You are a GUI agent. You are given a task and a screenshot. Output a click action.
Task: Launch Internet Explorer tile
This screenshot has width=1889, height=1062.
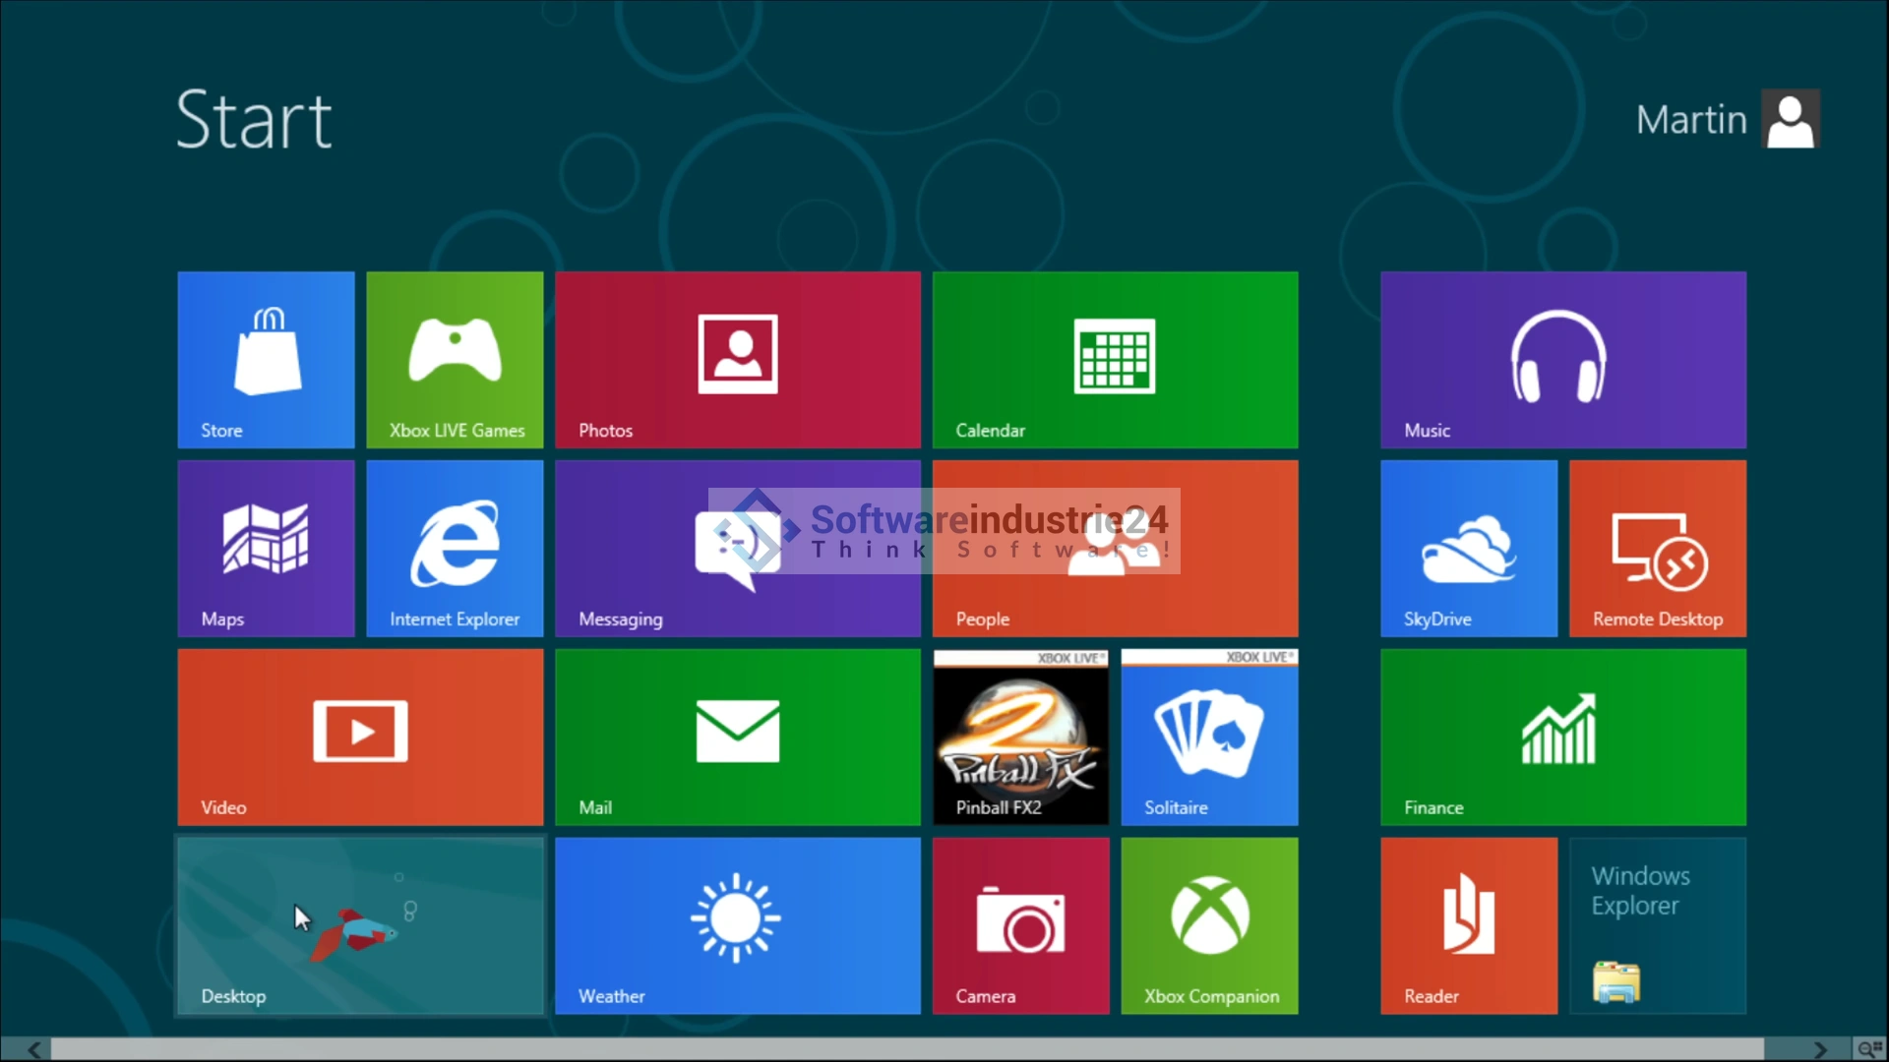click(x=455, y=549)
